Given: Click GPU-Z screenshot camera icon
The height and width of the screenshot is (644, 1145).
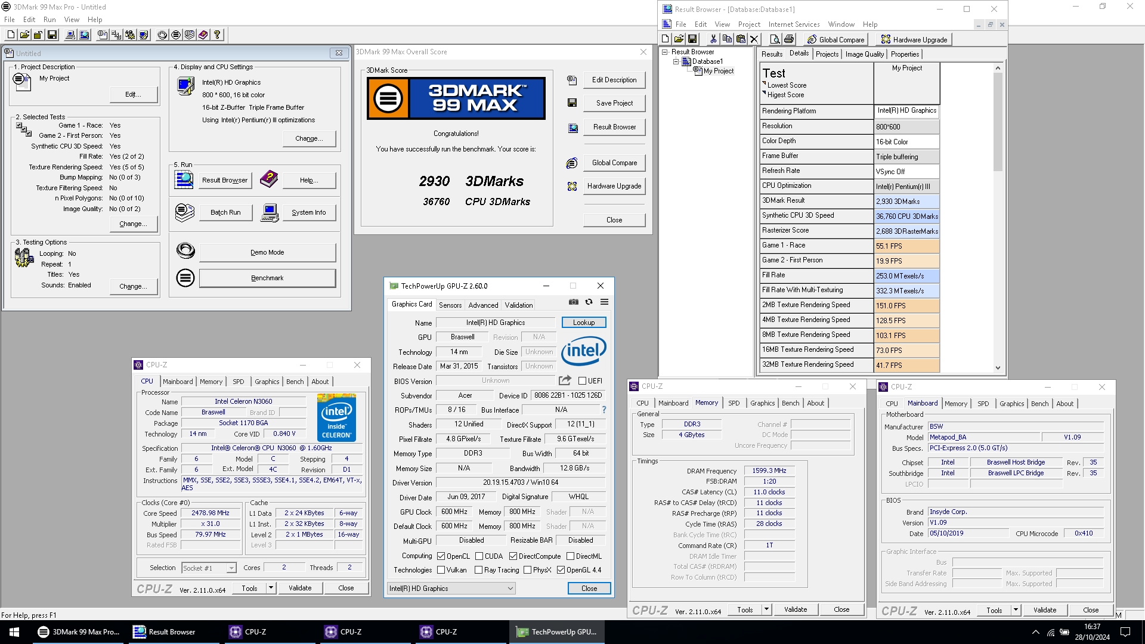Looking at the screenshot, I should (573, 302).
